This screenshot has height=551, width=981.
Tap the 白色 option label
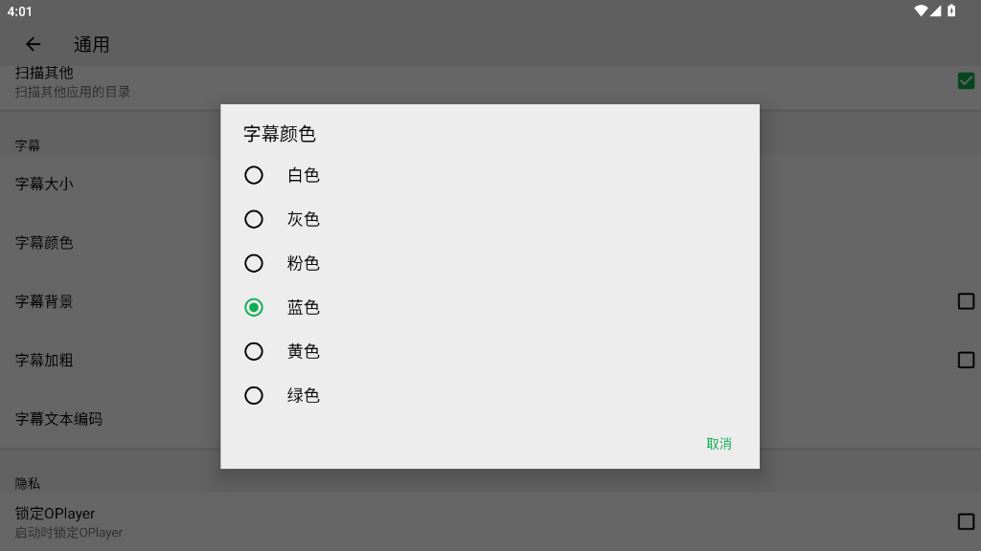[304, 175]
